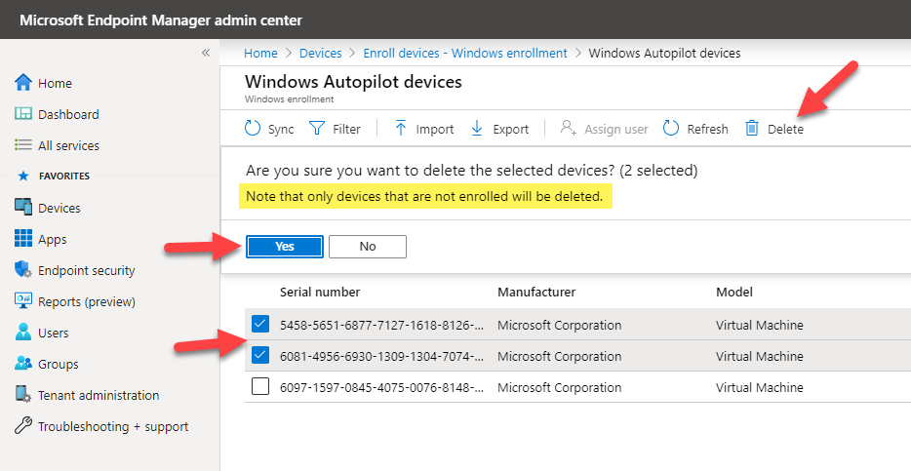Uncheck device serial starting 6081-4956
The height and width of the screenshot is (471, 911).
259,355
